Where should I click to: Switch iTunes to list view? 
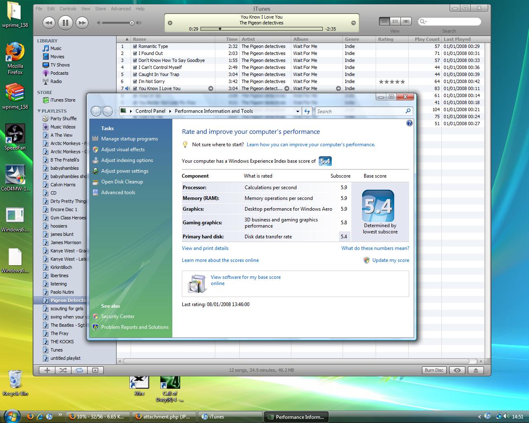(384, 21)
